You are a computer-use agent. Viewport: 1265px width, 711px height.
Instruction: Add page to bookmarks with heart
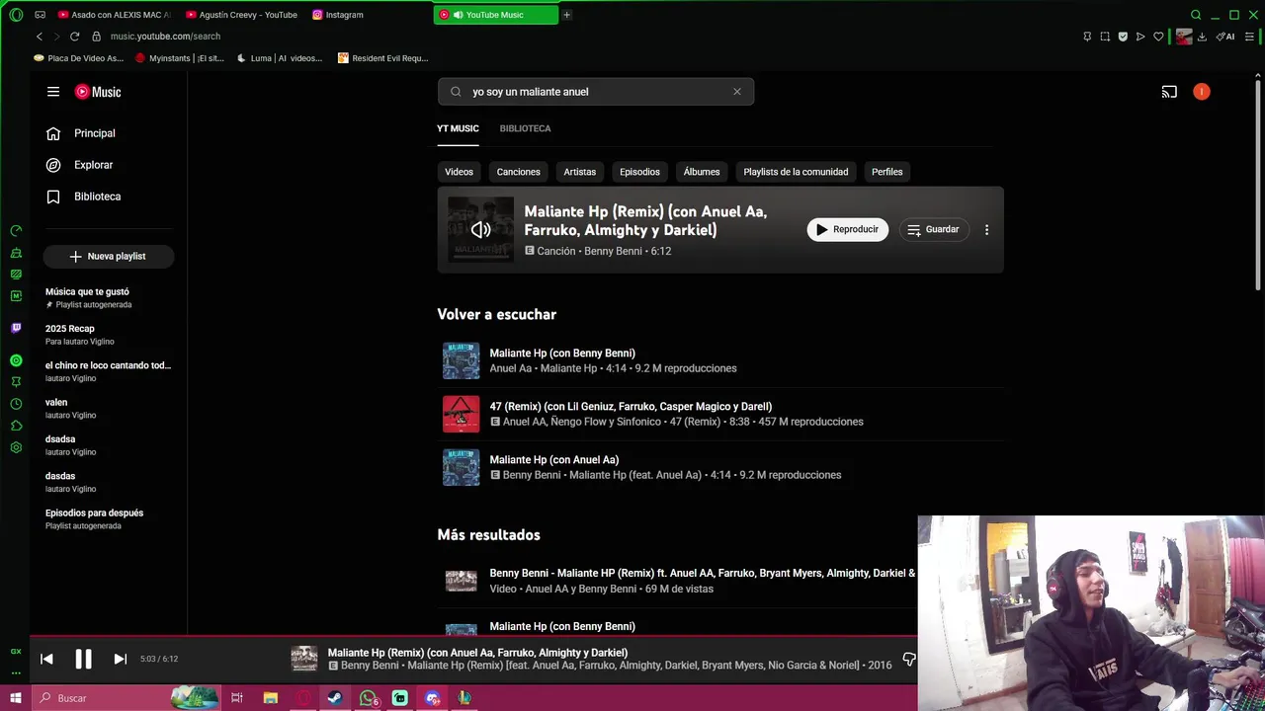pyautogui.click(x=1158, y=37)
